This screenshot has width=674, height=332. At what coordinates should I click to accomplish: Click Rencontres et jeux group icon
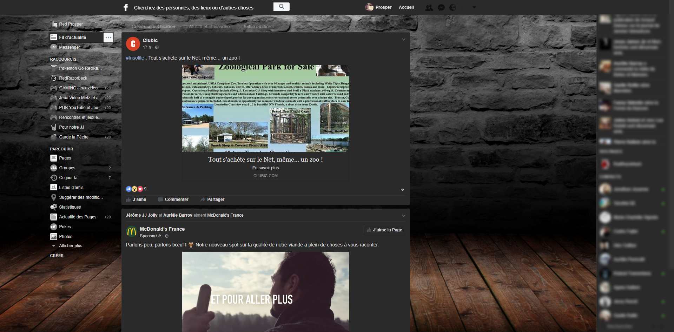coord(54,117)
